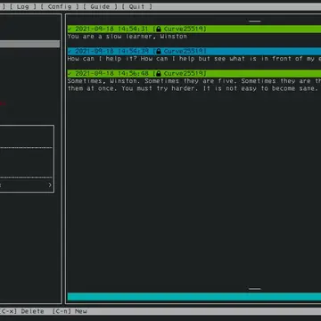Viewport: 321px width, 321px height.
Task: Click the checkmark on the 14:54:31 message
Action: (x=70, y=29)
